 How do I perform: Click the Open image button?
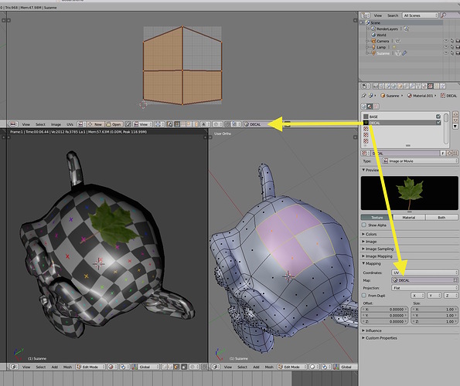click(114, 124)
